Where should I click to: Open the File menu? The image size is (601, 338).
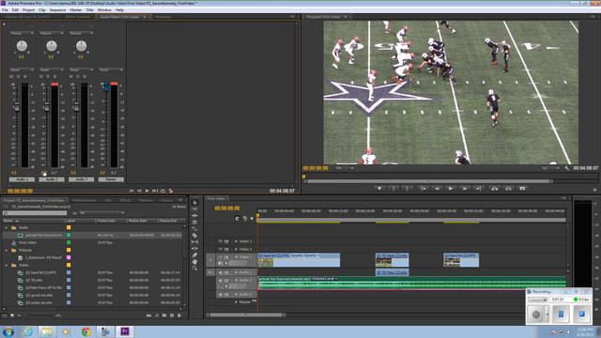pos(5,10)
